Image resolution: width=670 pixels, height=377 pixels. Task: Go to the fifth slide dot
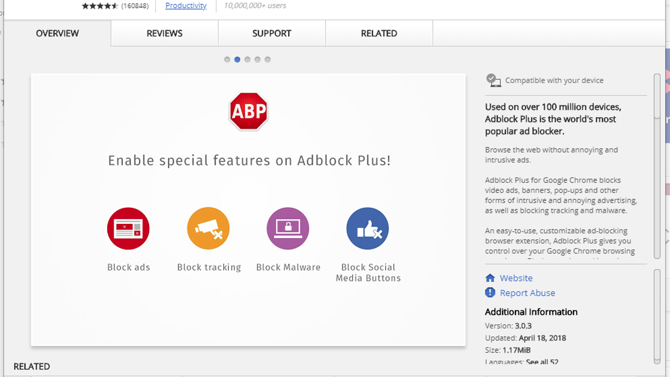[267, 60]
